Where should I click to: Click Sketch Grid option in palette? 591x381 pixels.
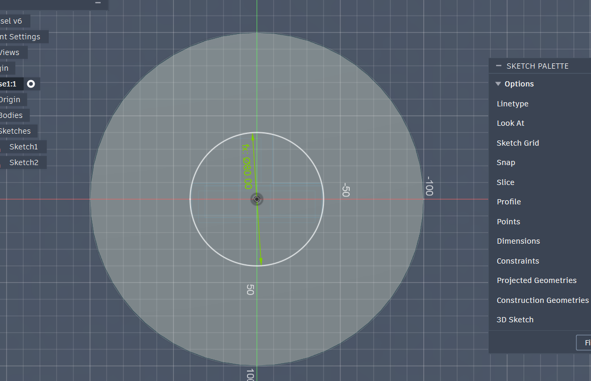click(x=518, y=143)
